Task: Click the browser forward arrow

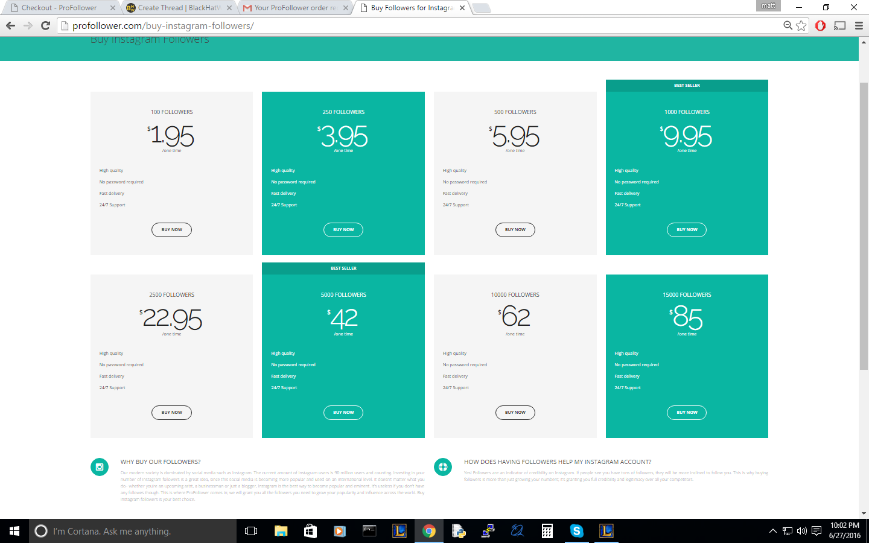Action: pos(28,25)
